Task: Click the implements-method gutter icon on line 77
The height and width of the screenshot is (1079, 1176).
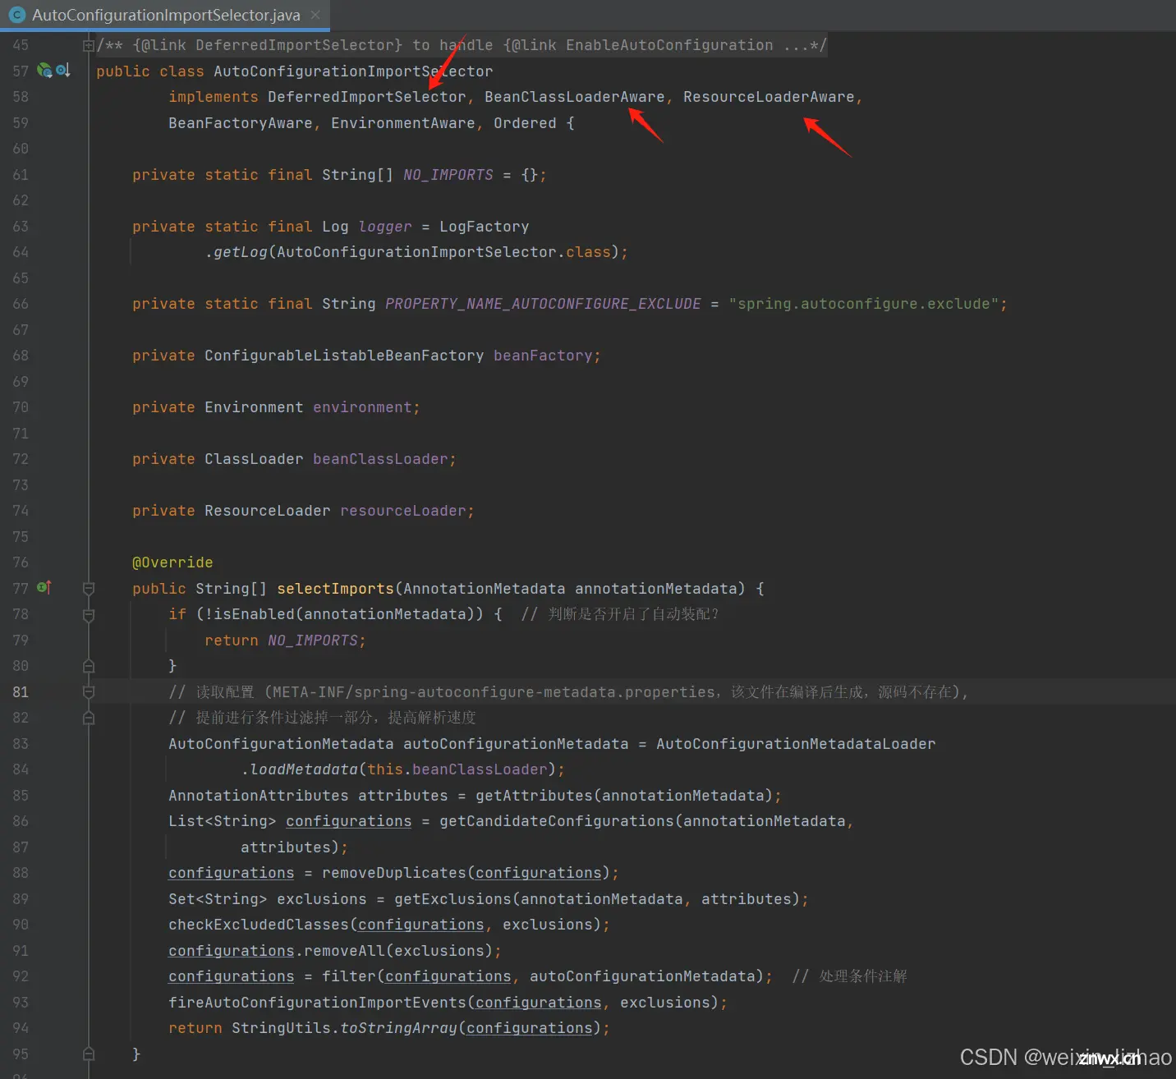Action: (44, 588)
